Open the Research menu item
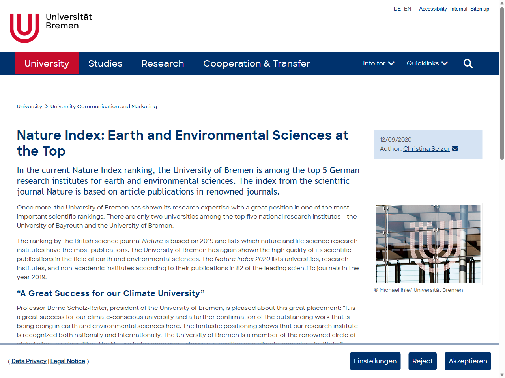Image resolution: width=505 pixels, height=378 pixels. (x=163, y=63)
